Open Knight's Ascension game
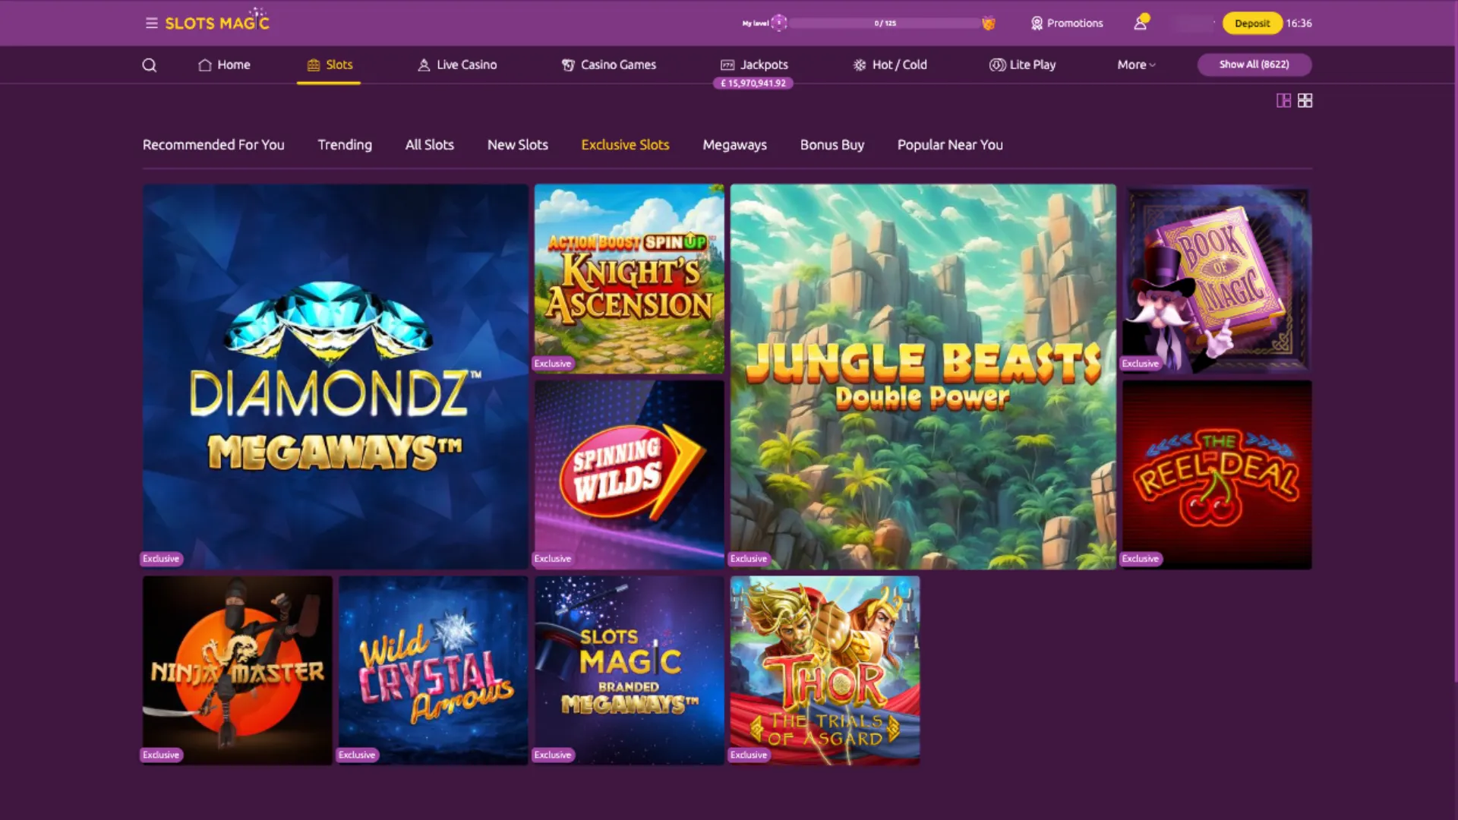Screen dimensions: 1458x820 click(x=630, y=279)
